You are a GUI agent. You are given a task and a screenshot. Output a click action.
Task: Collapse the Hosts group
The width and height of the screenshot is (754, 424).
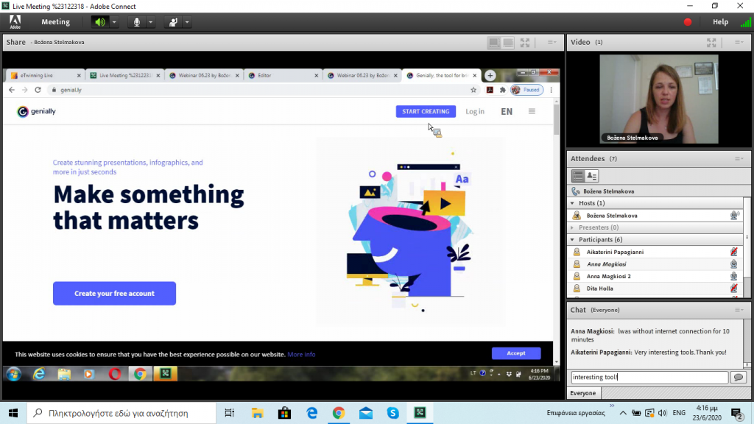tap(572, 203)
